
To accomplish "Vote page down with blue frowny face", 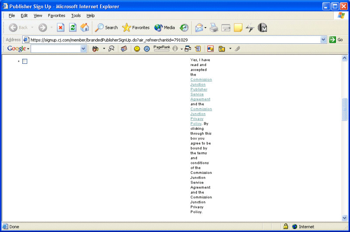I will (147, 48).
